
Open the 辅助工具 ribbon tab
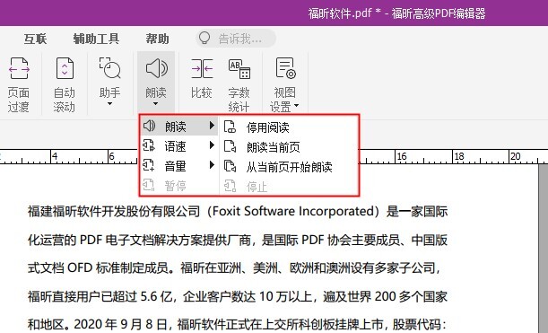pos(97,39)
